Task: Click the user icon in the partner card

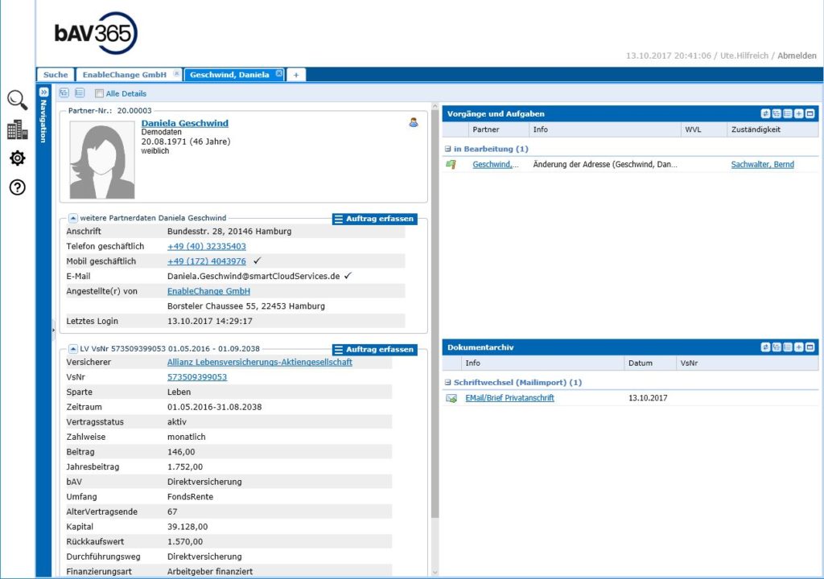Action: click(414, 123)
